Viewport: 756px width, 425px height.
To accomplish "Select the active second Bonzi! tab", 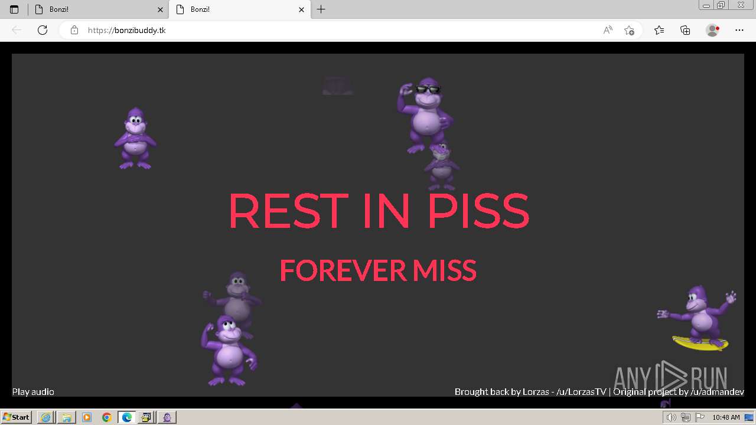I will click(239, 9).
